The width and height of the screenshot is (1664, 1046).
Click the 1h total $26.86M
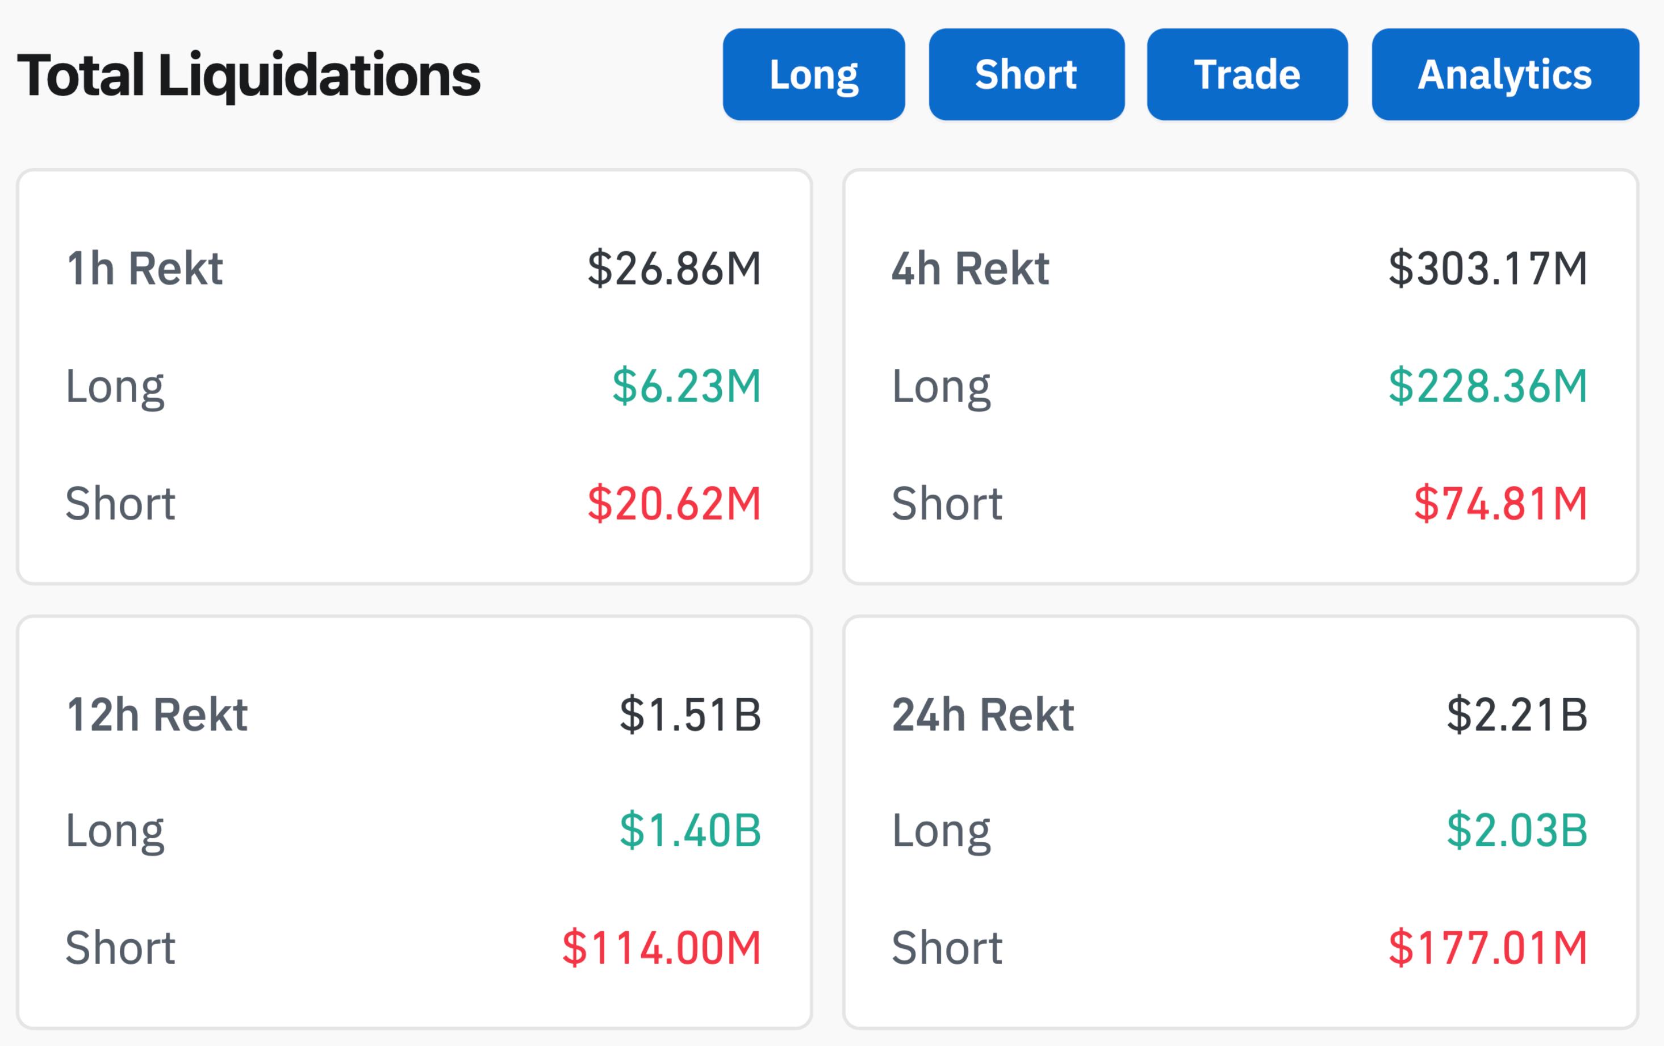(x=674, y=268)
